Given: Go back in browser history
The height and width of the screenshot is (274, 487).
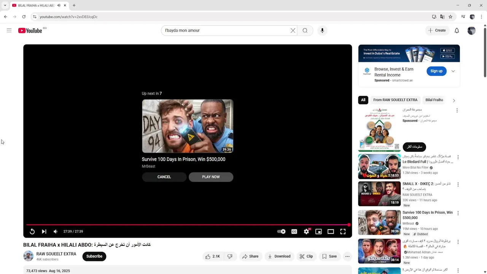Looking at the screenshot, I should click(x=6, y=17).
